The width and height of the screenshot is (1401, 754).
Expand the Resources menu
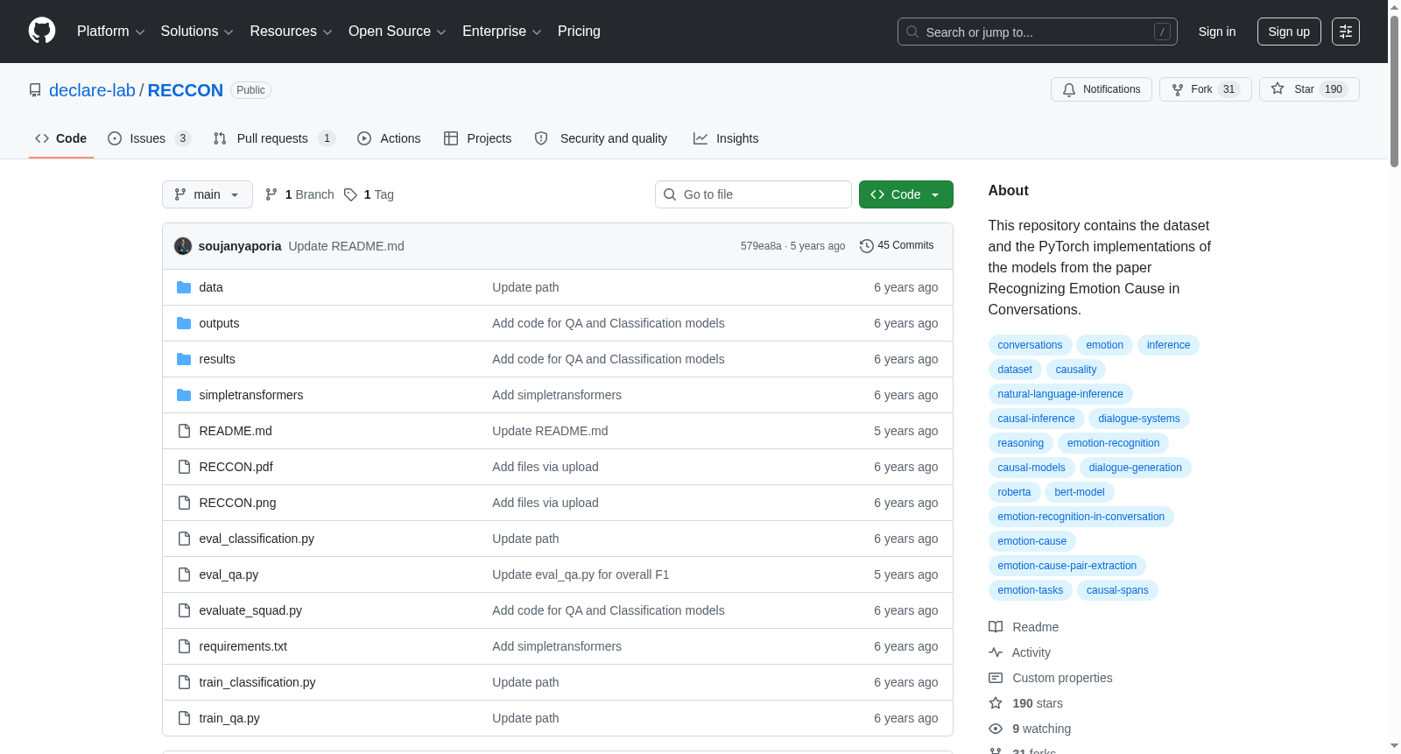pos(291,32)
